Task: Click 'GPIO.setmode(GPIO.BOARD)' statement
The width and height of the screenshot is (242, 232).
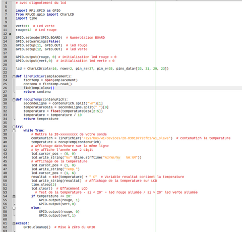Action: (39, 38)
